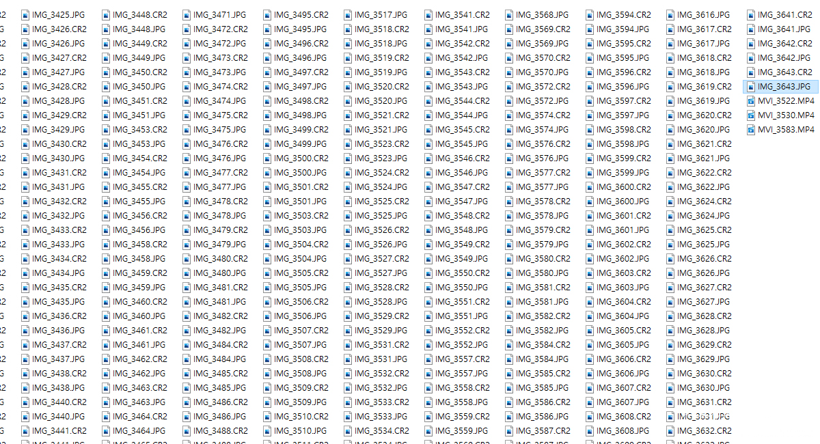Click the video file icon of MVI_3522.MP4
Screen dimensions: 820x444
point(751,100)
